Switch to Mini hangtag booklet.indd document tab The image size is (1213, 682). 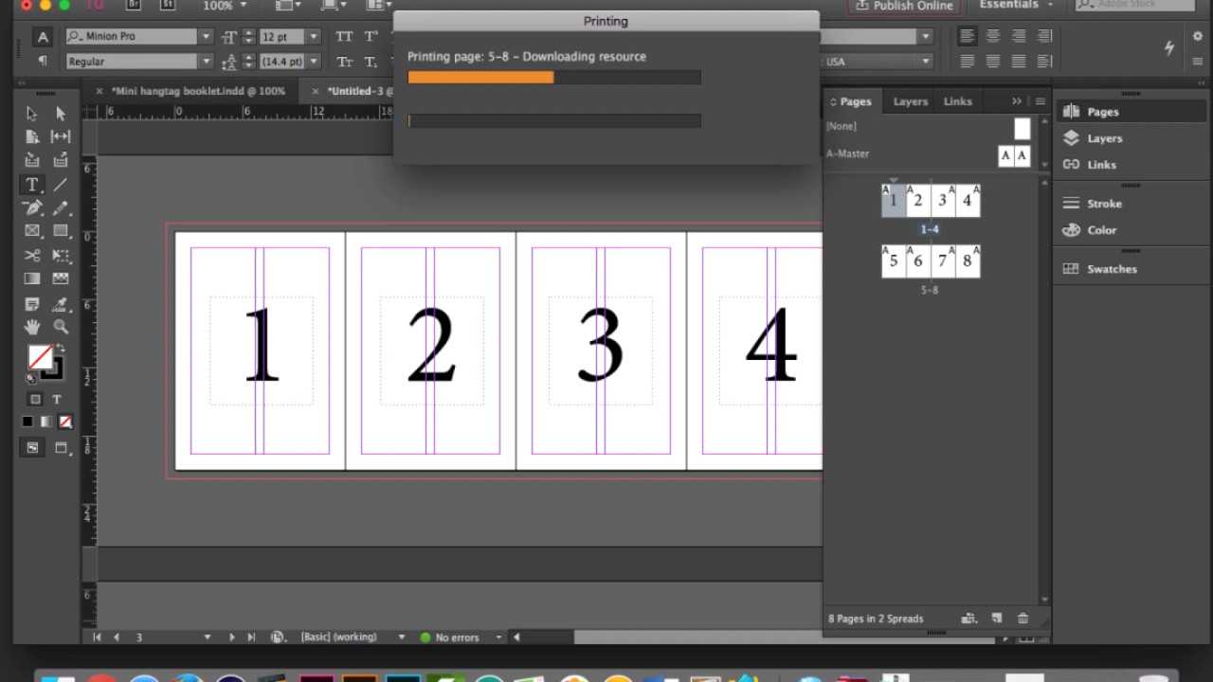click(198, 91)
